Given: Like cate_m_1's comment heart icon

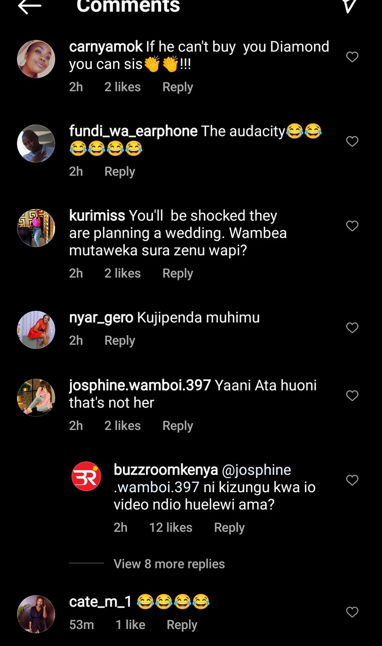Looking at the screenshot, I should tap(352, 612).
